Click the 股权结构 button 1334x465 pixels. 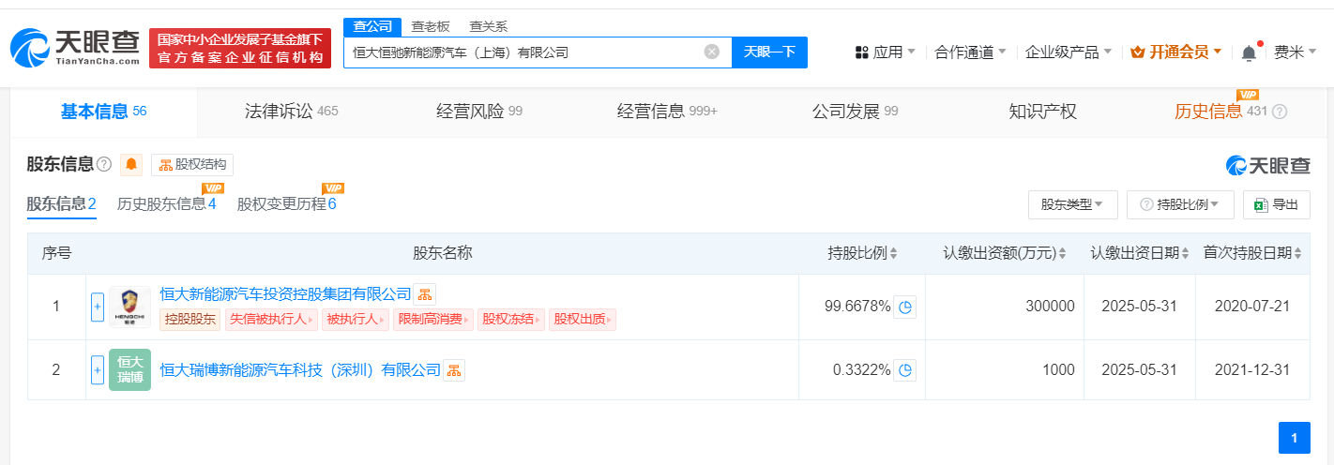tap(192, 165)
